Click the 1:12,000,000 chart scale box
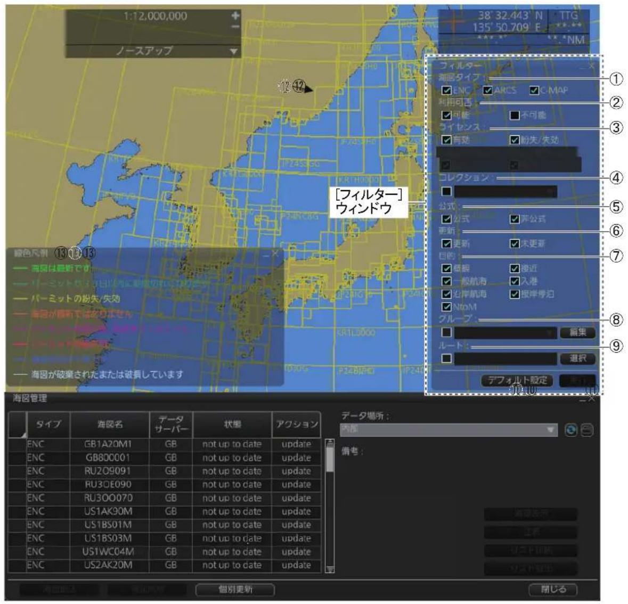The height and width of the screenshot is (604, 628). coord(155,16)
